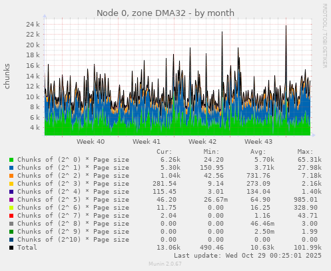Click the lime swatch for 2^6 chunks

coord(11,208)
